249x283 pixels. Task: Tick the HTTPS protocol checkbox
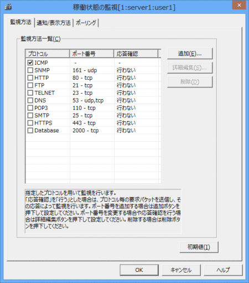click(x=30, y=123)
